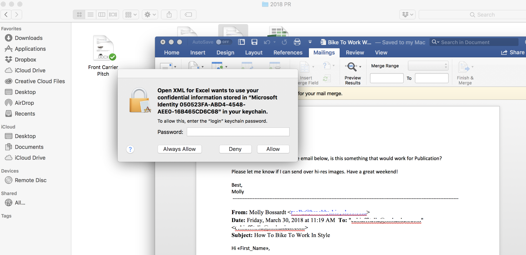Click the Molly Bossardt email link in document
Image resolution: width=526 pixels, height=255 pixels.
[329, 212]
